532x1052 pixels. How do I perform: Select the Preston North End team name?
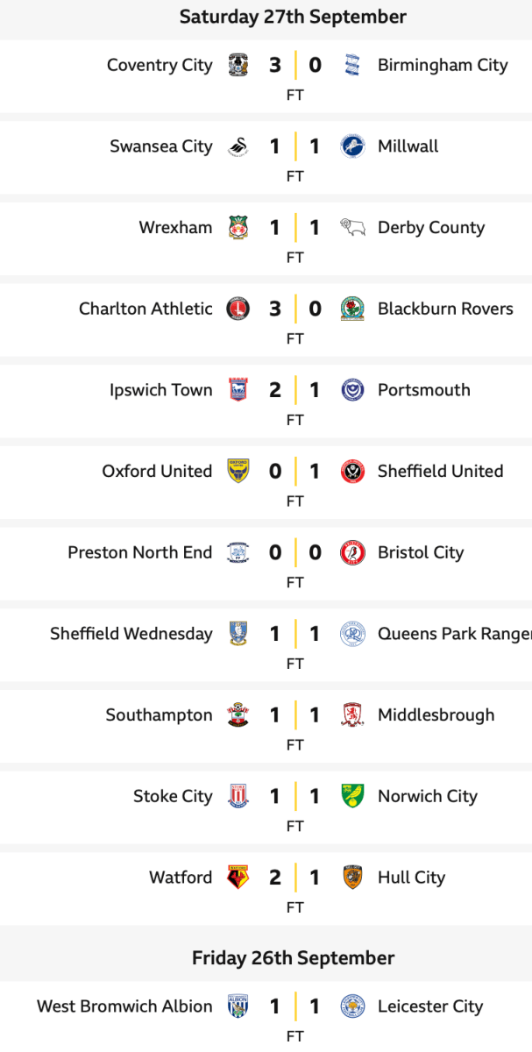(140, 553)
